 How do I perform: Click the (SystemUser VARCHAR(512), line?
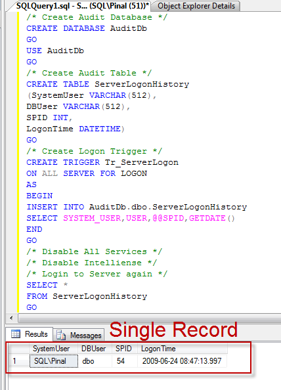coord(91,95)
